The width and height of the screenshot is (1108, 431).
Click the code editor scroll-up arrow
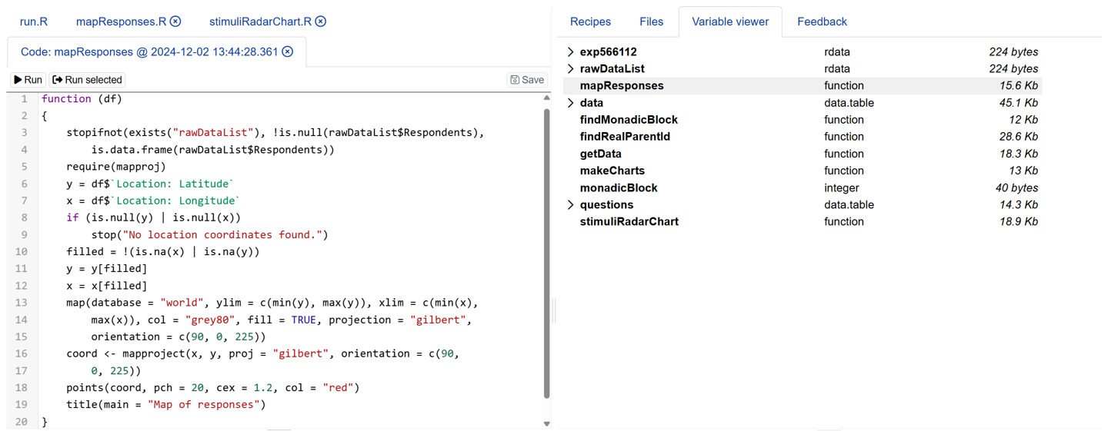(x=547, y=98)
